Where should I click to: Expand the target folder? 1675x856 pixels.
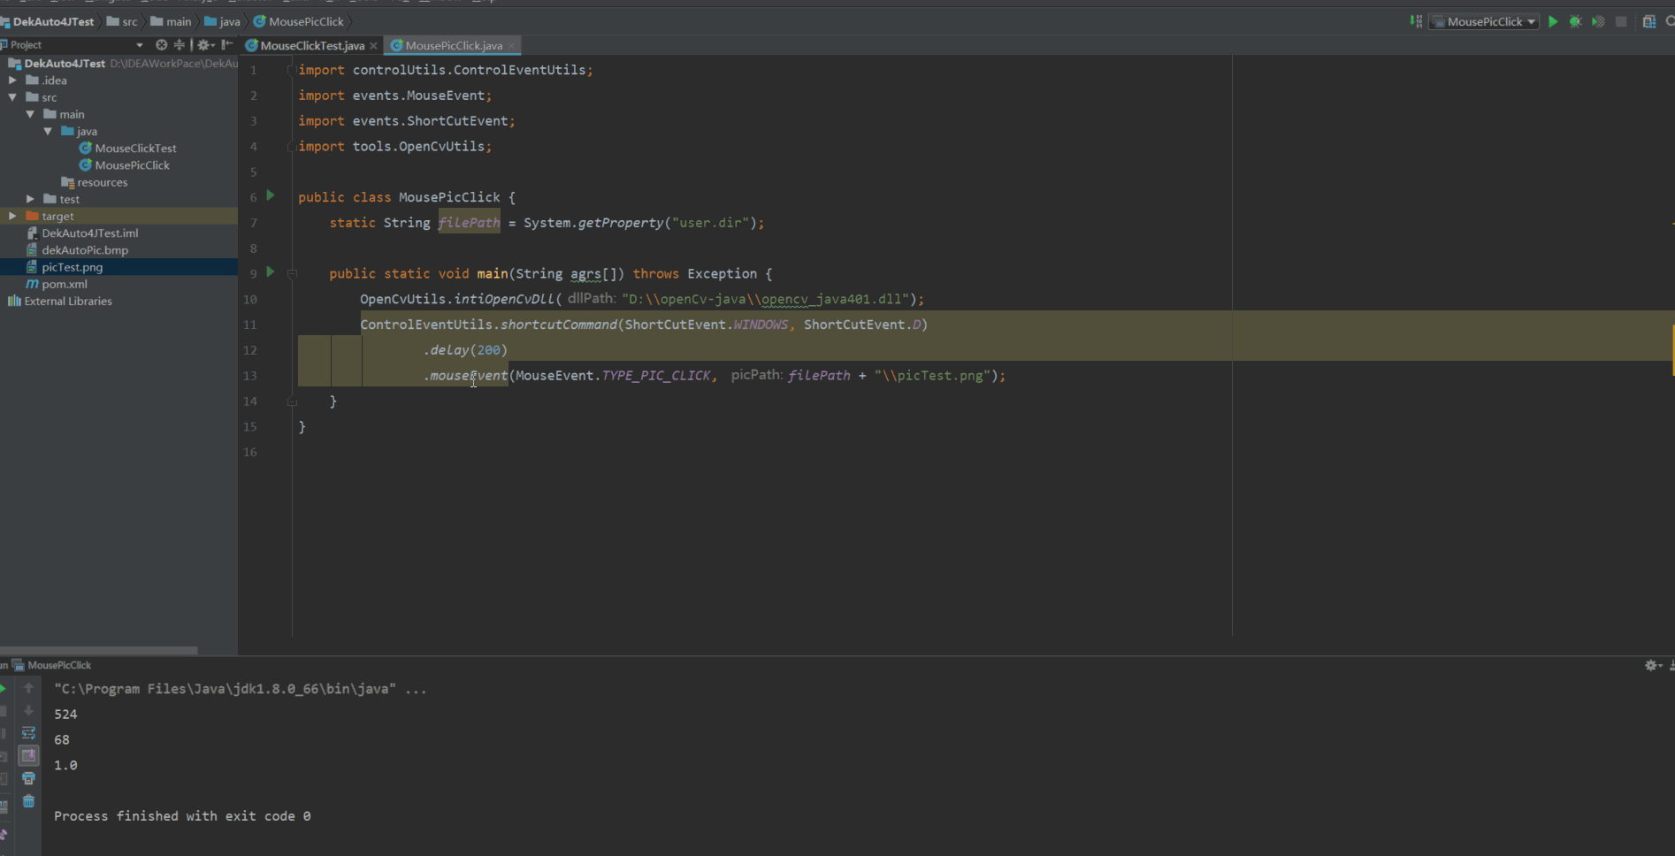click(12, 216)
